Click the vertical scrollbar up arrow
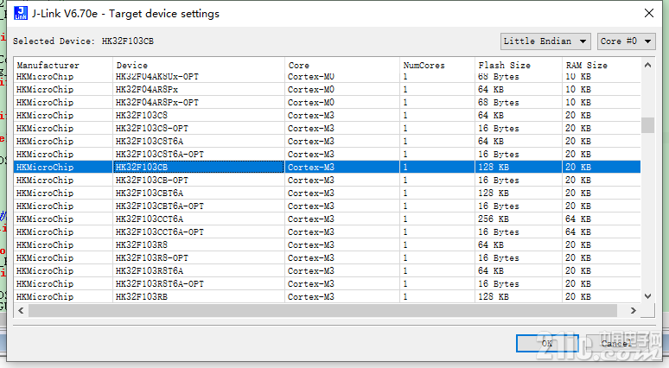This screenshot has width=669, height=368. 647,66
